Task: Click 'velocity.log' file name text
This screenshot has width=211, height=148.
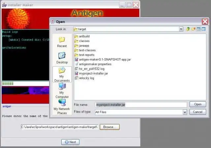Action: point(86,78)
